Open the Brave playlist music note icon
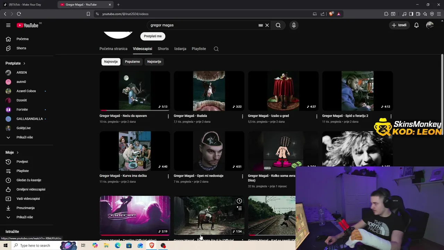The height and width of the screenshot is (250, 444). pos(404,14)
